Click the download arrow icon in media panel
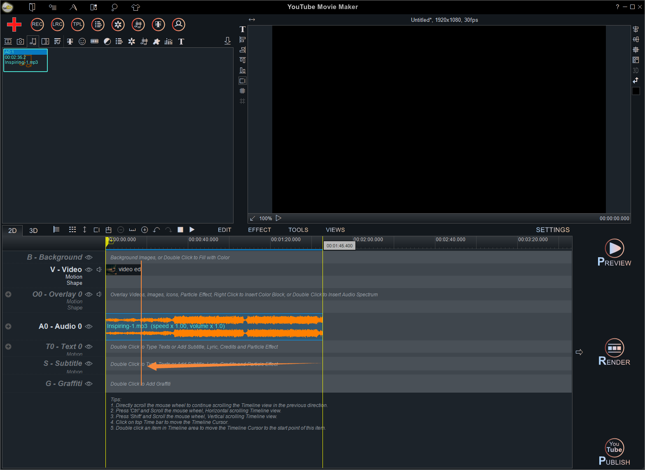 (x=227, y=41)
